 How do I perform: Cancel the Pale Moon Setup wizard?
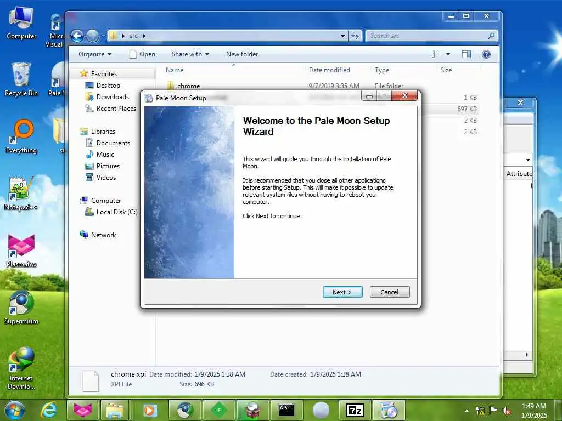pyautogui.click(x=389, y=292)
